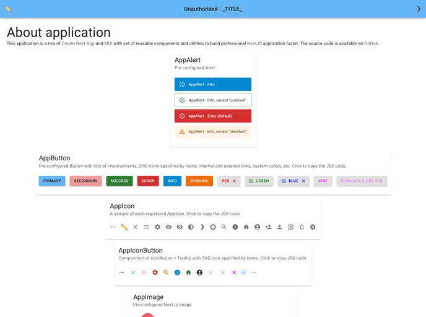Click the gray home icon in AppIcon row
Image resolution: width=426 pixels, height=317 pixels.
pyautogui.click(x=246, y=227)
